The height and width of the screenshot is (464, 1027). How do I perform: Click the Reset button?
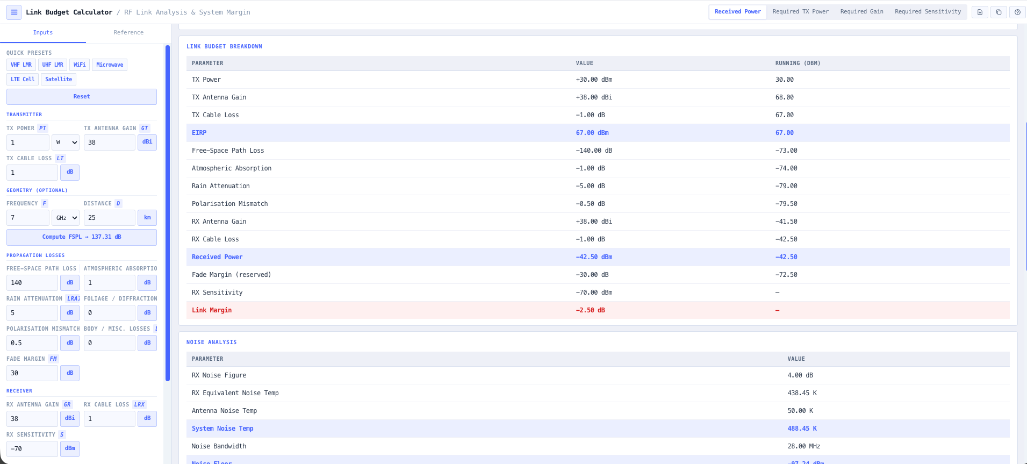click(82, 97)
